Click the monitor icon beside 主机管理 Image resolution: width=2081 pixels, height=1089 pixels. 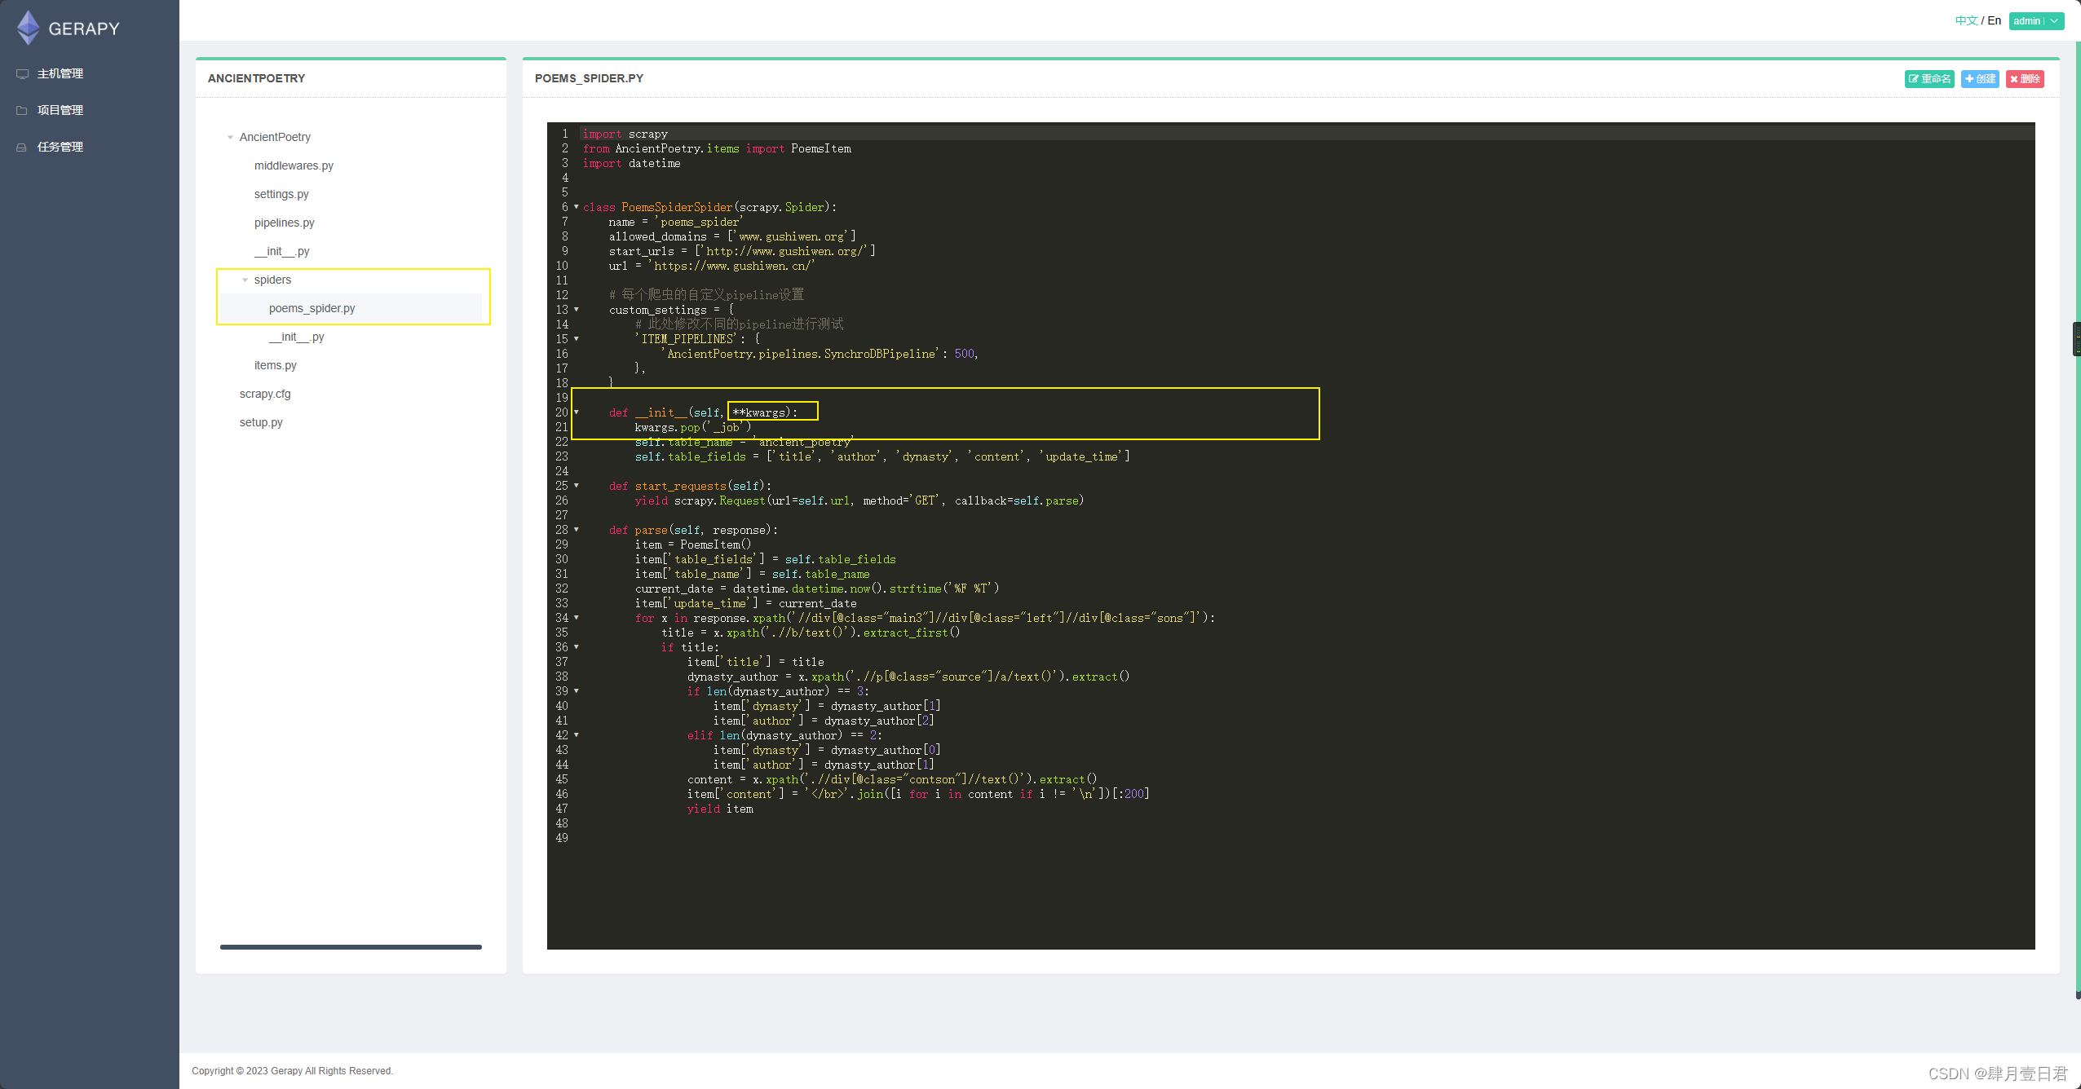(x=22, y=73)
